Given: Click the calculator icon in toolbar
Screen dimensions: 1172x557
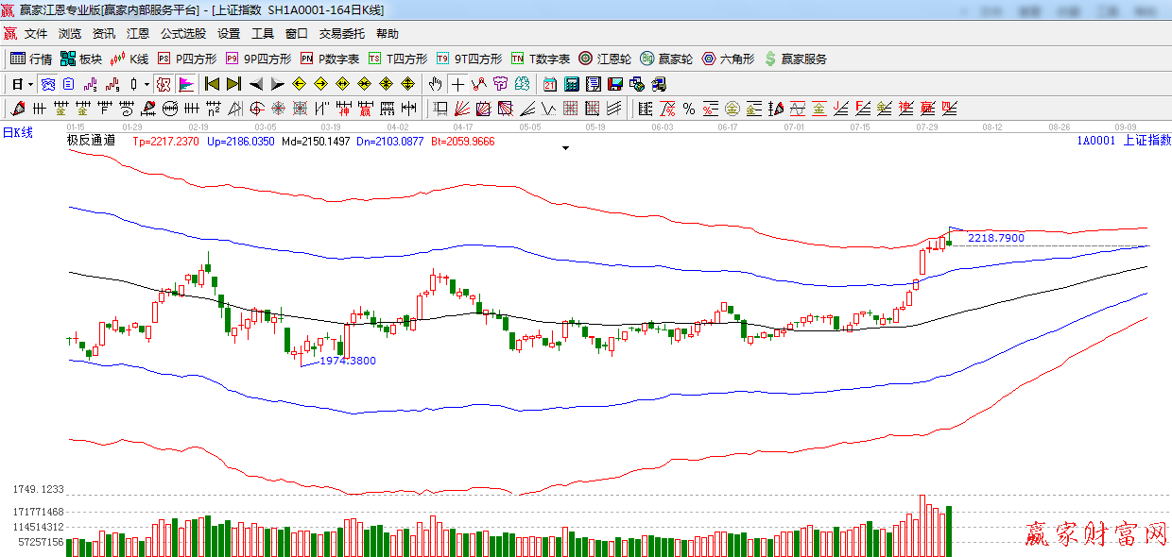Looking at the screenshot, I should click(x=571, y=84).
